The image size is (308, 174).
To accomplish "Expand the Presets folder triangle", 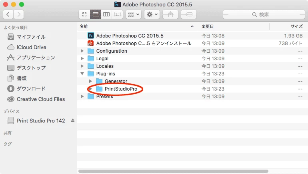I will [82, 97].
